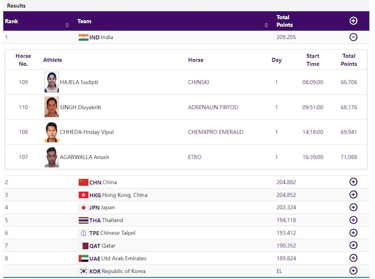The width and height of the screenshot is (375, 279).
Task: Click the India flag icon
Action: click(x=83, y=38)
